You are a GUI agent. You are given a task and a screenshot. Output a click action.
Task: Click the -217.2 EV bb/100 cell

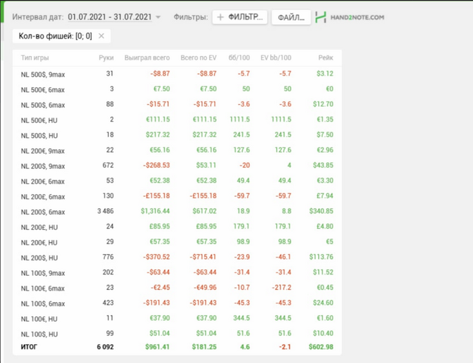[282, 287]
